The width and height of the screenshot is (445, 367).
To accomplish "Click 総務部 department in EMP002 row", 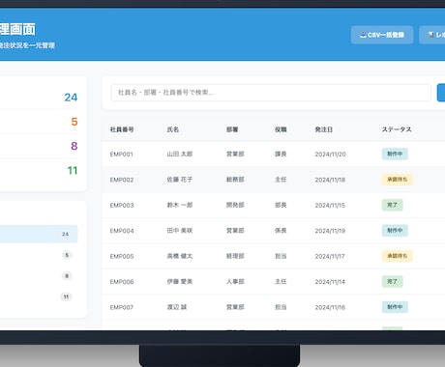I will pos(235,180).
